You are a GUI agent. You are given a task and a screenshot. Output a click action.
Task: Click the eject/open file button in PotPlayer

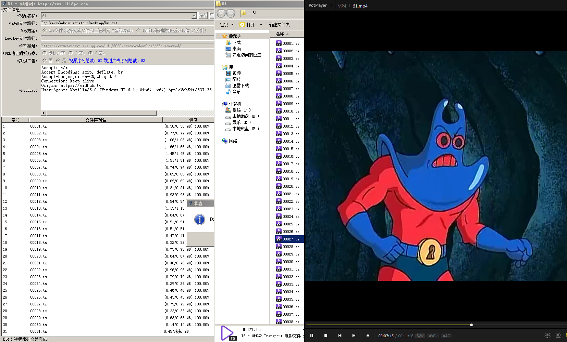click(368, 336)
